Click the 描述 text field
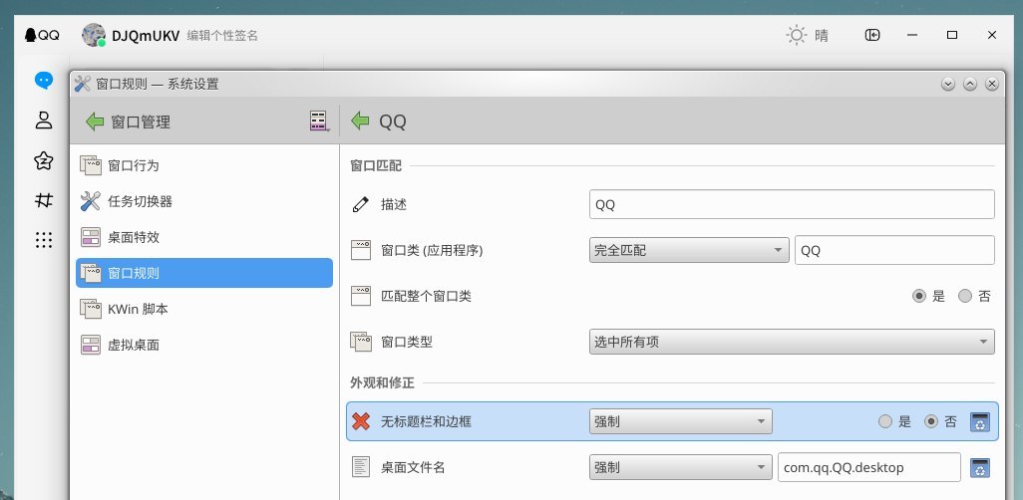 click(792, 204)
